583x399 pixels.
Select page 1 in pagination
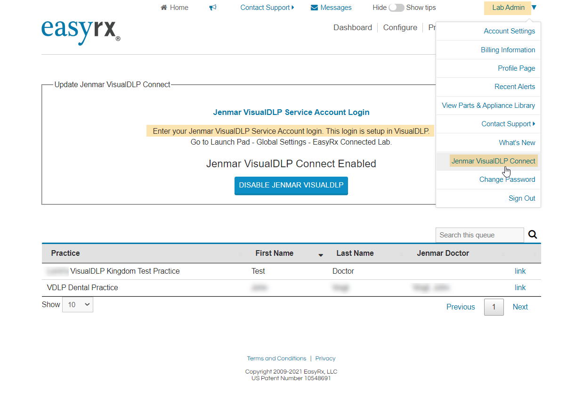(494, 307)
